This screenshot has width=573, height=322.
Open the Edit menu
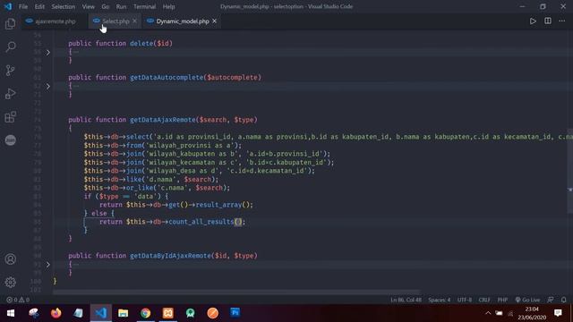39,6
